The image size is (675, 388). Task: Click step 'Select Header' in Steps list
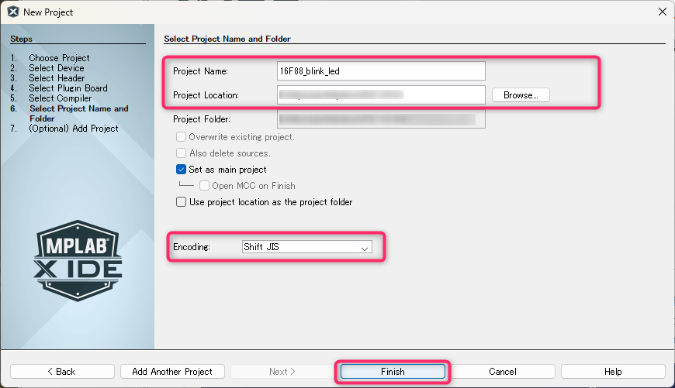click(x=57, y=78)
